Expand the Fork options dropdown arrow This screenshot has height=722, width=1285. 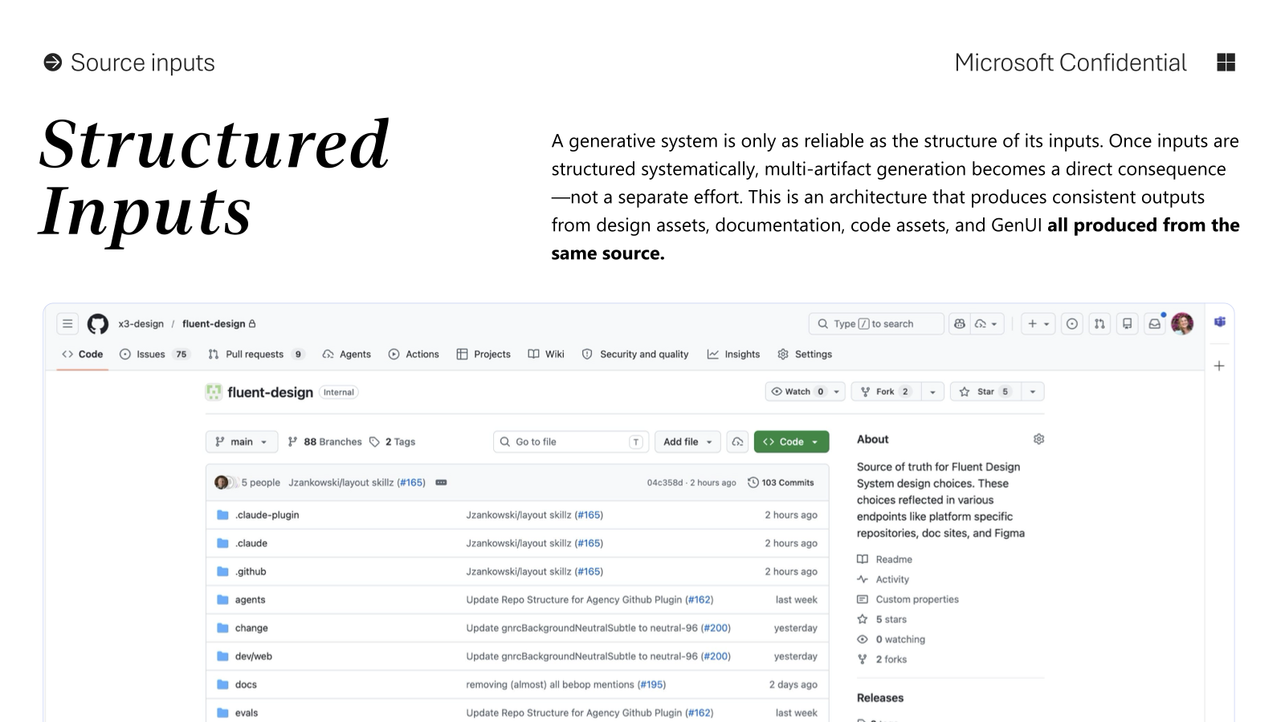932,391
